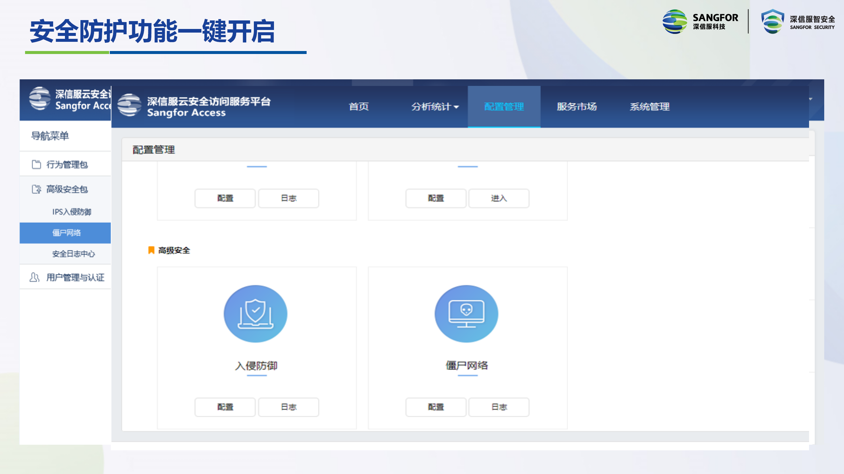This screenshot has width=844, height=474.
Task: Click the 高级安全包 folder icon
Action: pyautogui.click(x=36, y=189)
